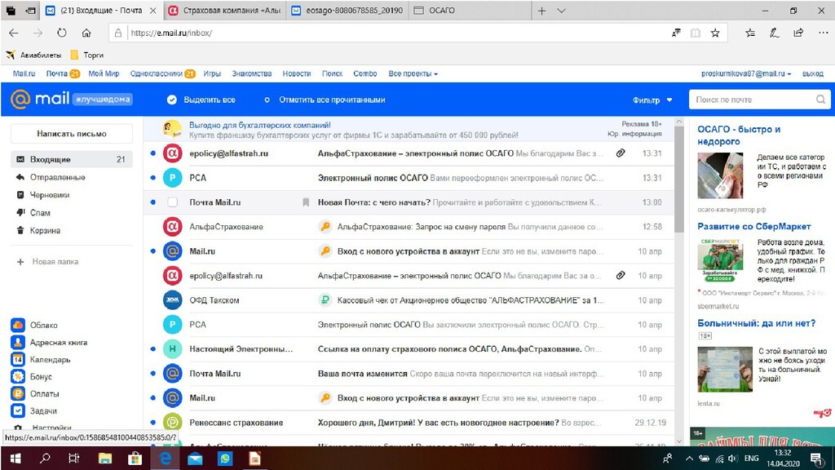Switch to eosago-8080678585 tab
835x470 pixels.
pos(347,11)
